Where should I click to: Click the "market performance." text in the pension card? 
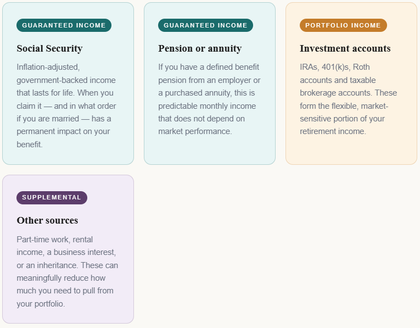tap(195, 131)
